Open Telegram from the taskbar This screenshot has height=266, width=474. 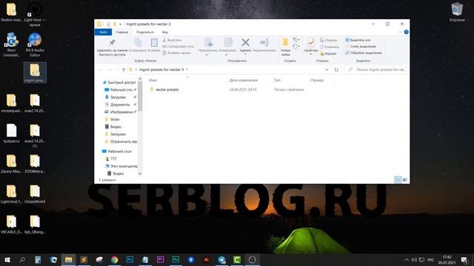click(x=221, y=259)
